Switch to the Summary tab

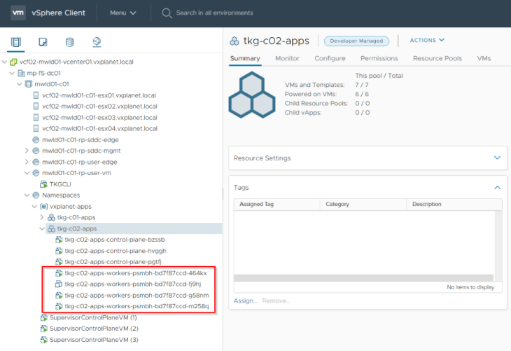[x=245, y=58]
